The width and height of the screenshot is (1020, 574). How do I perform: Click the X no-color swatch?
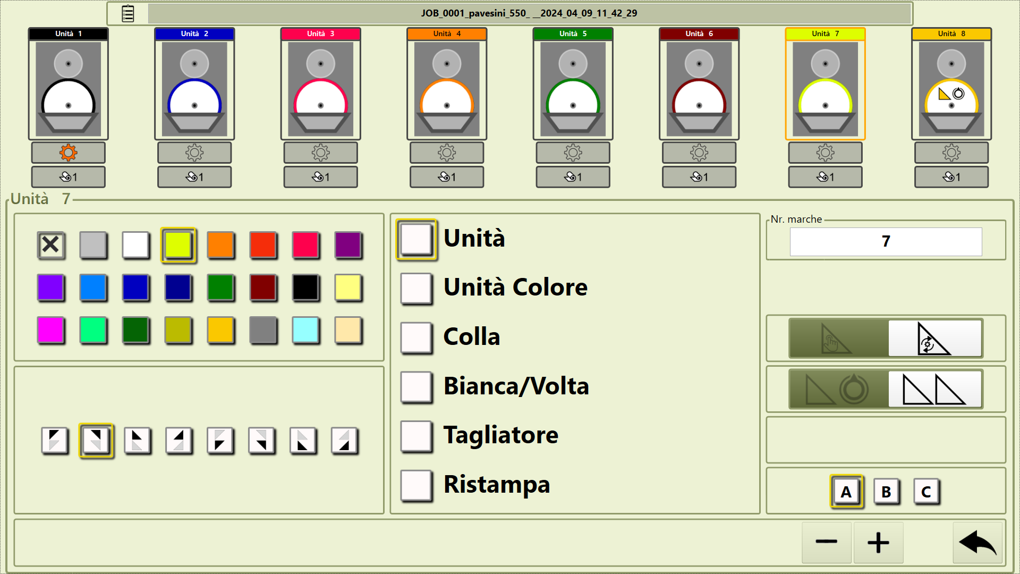pyautogui.click(x=51, y=245)
